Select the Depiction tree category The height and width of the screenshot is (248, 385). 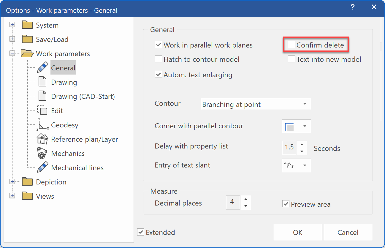(x=51, y=182)
